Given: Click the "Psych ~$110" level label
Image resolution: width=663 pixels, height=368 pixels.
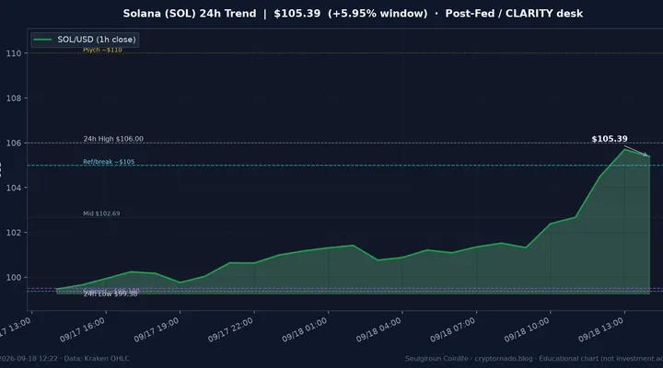Looking at the screenshot, I should point(102,50).
